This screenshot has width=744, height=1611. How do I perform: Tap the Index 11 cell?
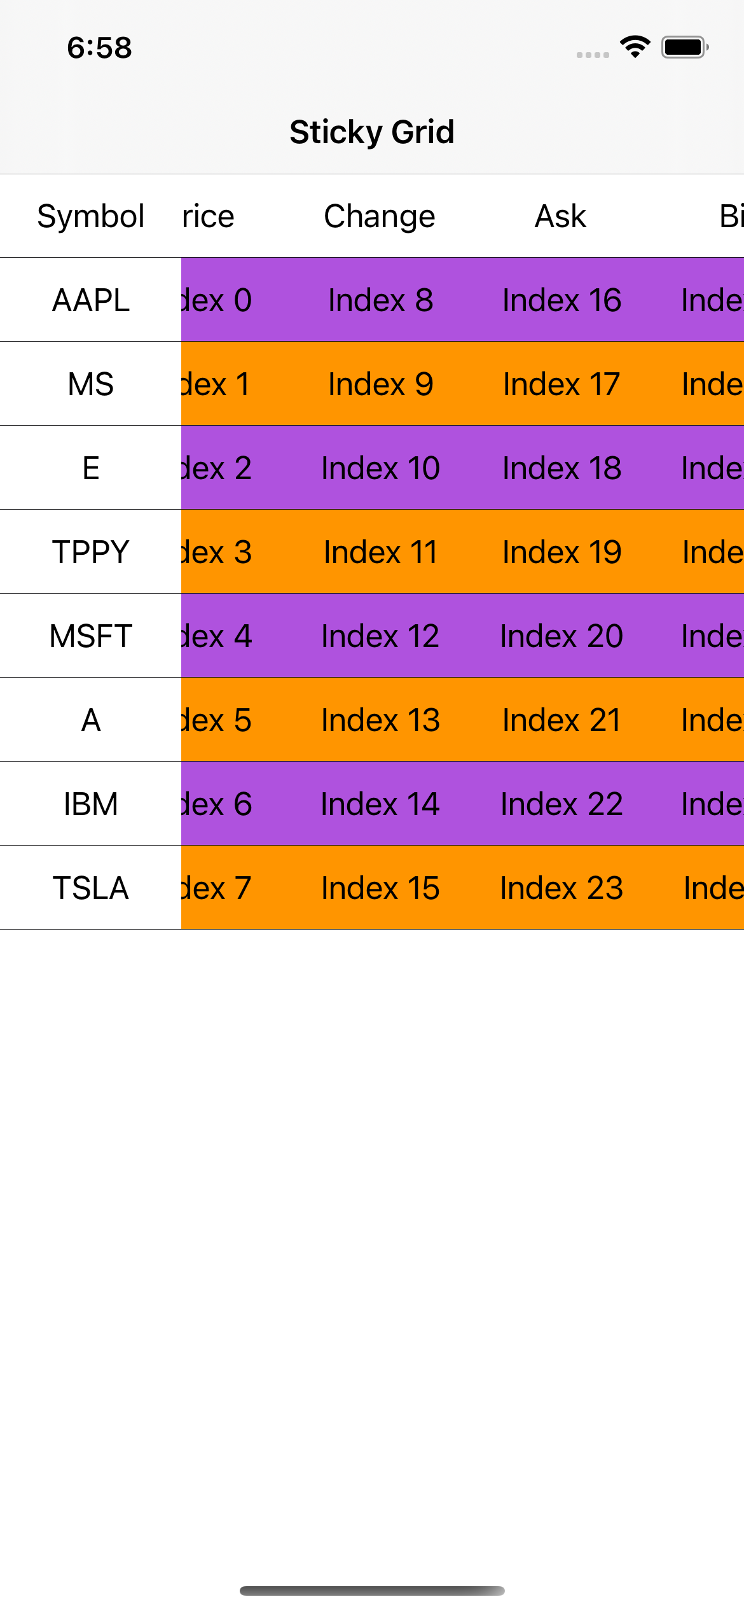380,552
